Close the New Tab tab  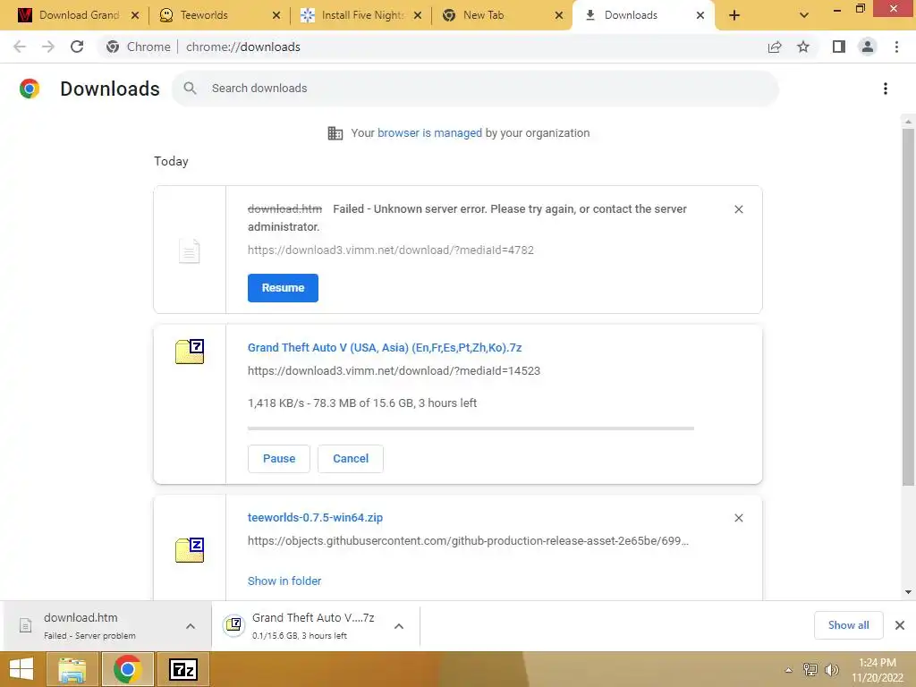(559, 15)
